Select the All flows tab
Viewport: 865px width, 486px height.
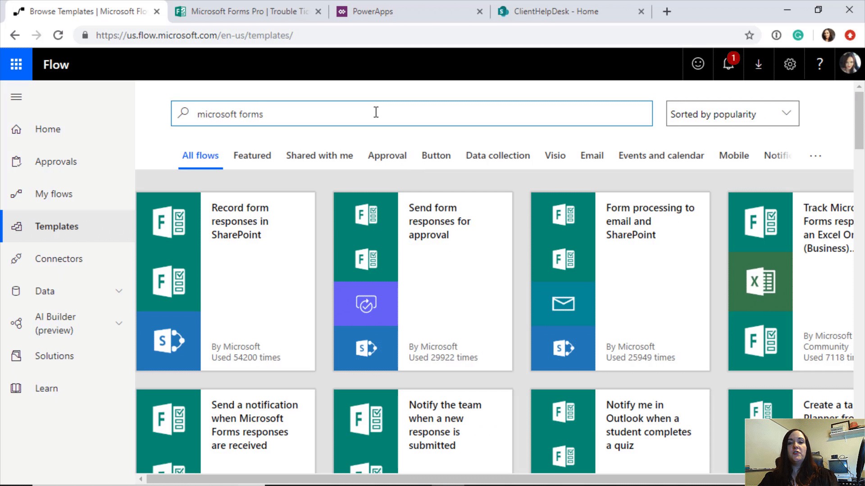pyautogui.click(x=200, y=156)
